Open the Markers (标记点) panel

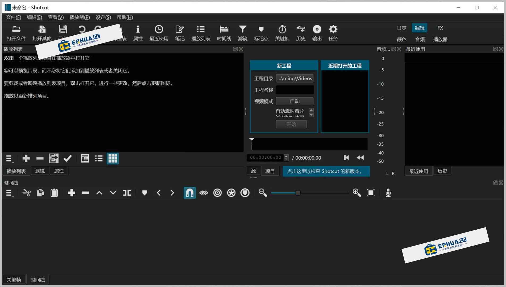(x=261, y=33)
